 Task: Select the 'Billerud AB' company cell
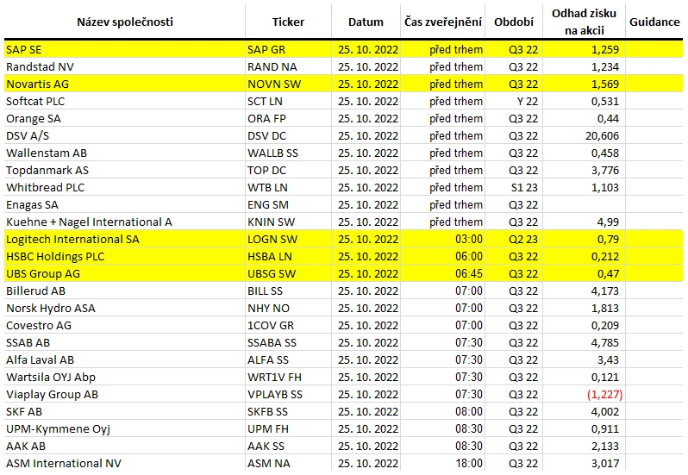(x=125, y=291)
